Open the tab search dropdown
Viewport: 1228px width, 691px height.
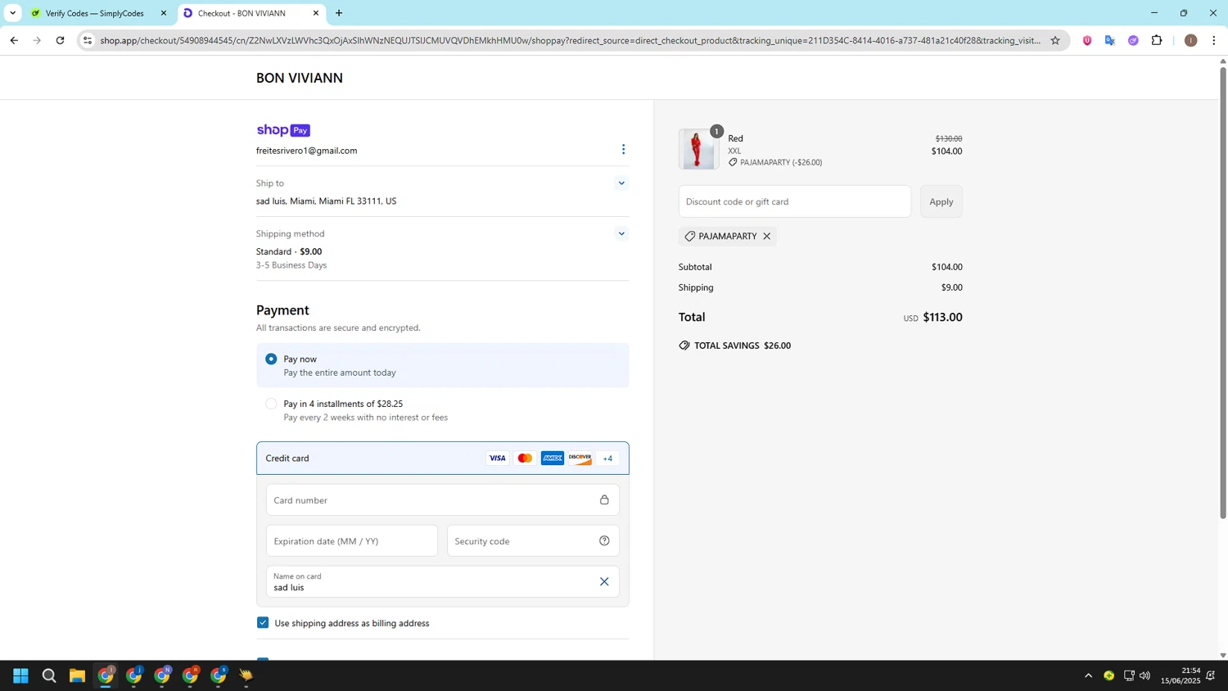[x=12, y=13]
